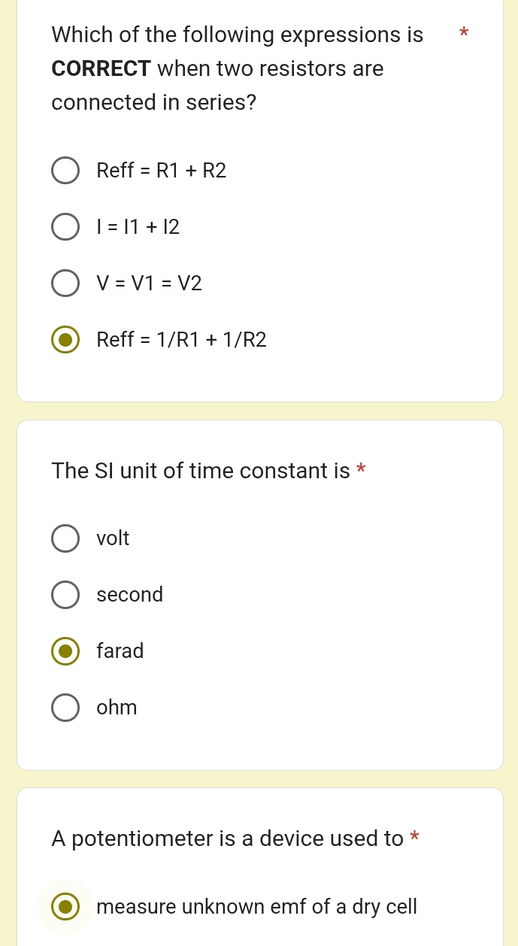Image resolution: width=518 pixels, height=946 pixels.
Task: Select "measure unknown emf of a dry cell"
Action: pos(65,906)
